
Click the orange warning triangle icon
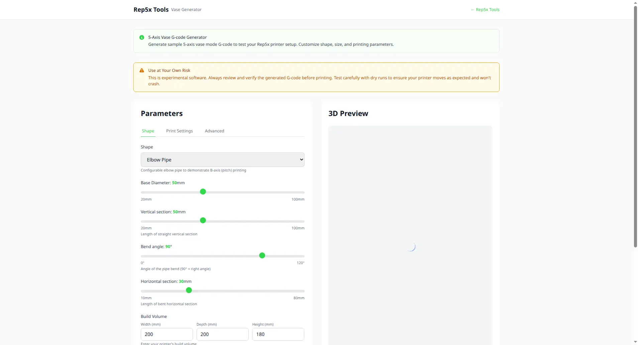point(142,71)
